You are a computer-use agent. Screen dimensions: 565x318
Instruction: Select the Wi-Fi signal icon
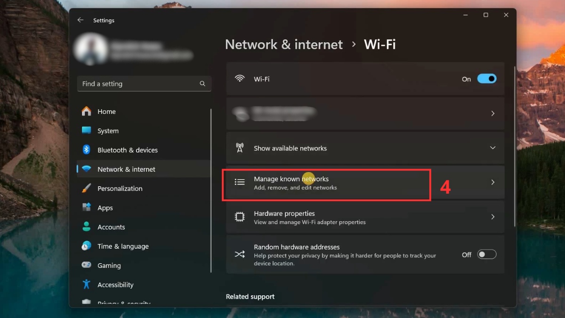(240, 79)
